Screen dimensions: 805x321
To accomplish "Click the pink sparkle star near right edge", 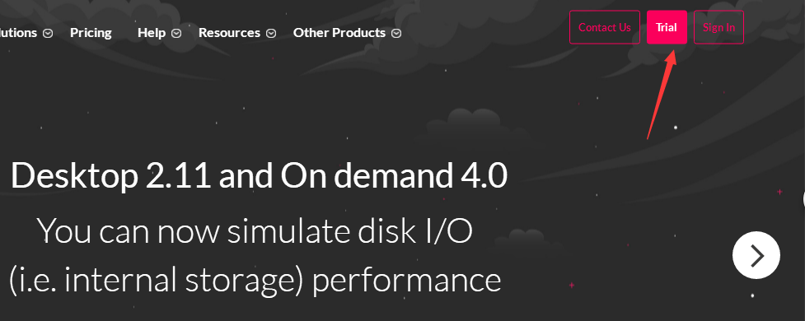I will [x=779, y=192].
